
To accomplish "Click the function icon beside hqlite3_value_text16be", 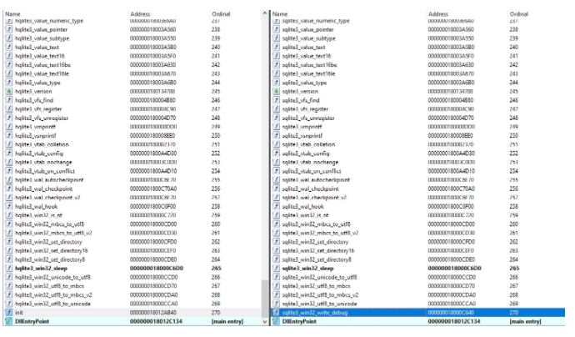I will pyautogui.click(x=9, y=65).
